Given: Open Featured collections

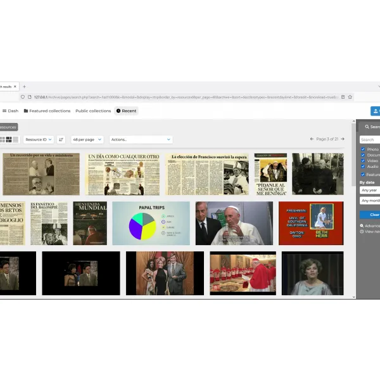Looking at the screenshot, I should [x=47, y=111].
